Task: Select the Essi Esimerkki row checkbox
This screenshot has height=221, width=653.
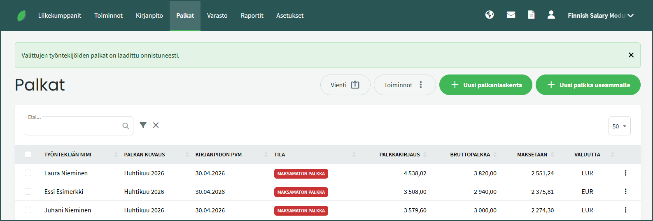Action: click(28, 192)
